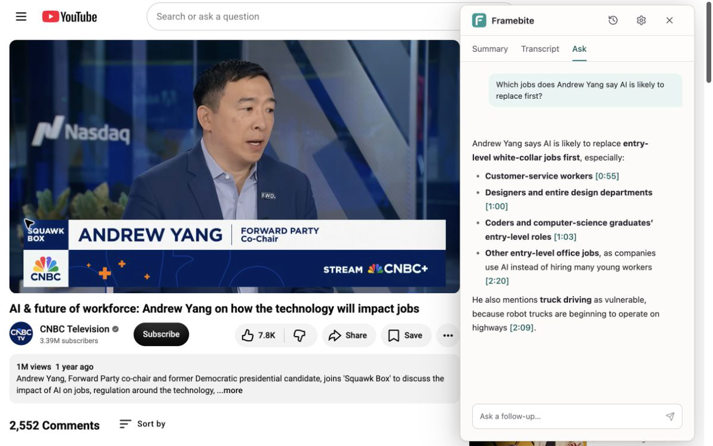Image resolution: width=713 pixels, height=446 pixels.
Task: Open the CNBC Television channel name
Action: pos(75,329)
